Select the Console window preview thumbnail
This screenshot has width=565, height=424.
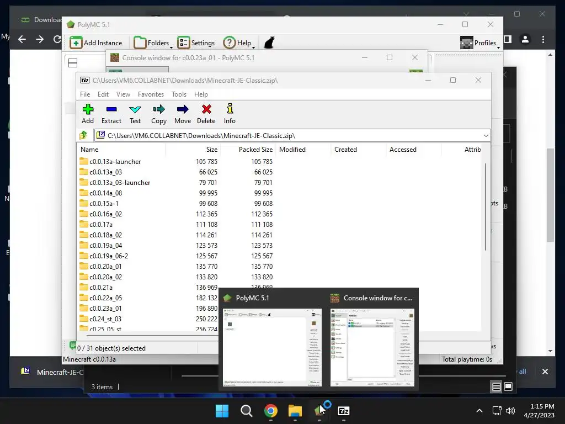372,348
